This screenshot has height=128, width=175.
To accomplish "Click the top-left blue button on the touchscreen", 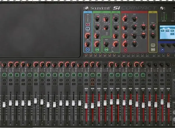I will pyautogui.click(x=163, y=31).
